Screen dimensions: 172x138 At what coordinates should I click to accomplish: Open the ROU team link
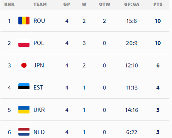(x=39, y=21)
